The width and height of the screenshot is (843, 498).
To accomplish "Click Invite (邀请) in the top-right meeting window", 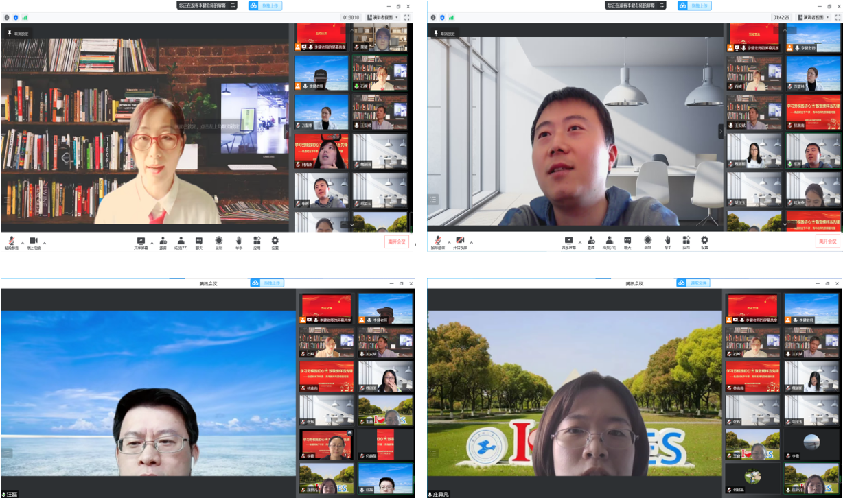I will [591, 241].
